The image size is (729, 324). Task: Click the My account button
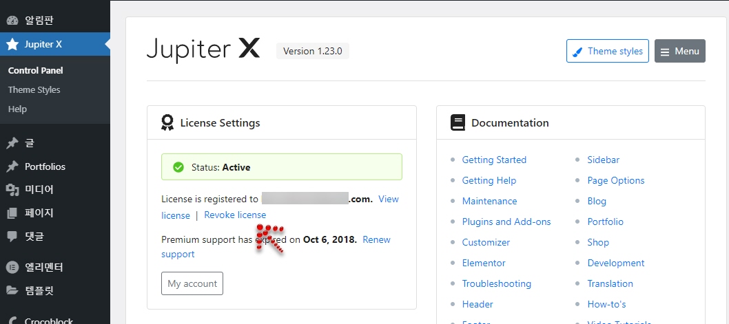192,283
